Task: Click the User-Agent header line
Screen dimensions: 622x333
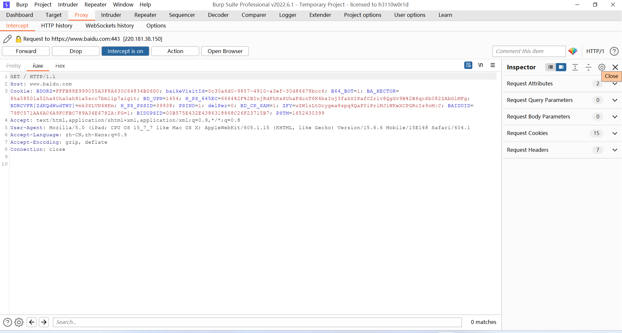Action: 240,128
